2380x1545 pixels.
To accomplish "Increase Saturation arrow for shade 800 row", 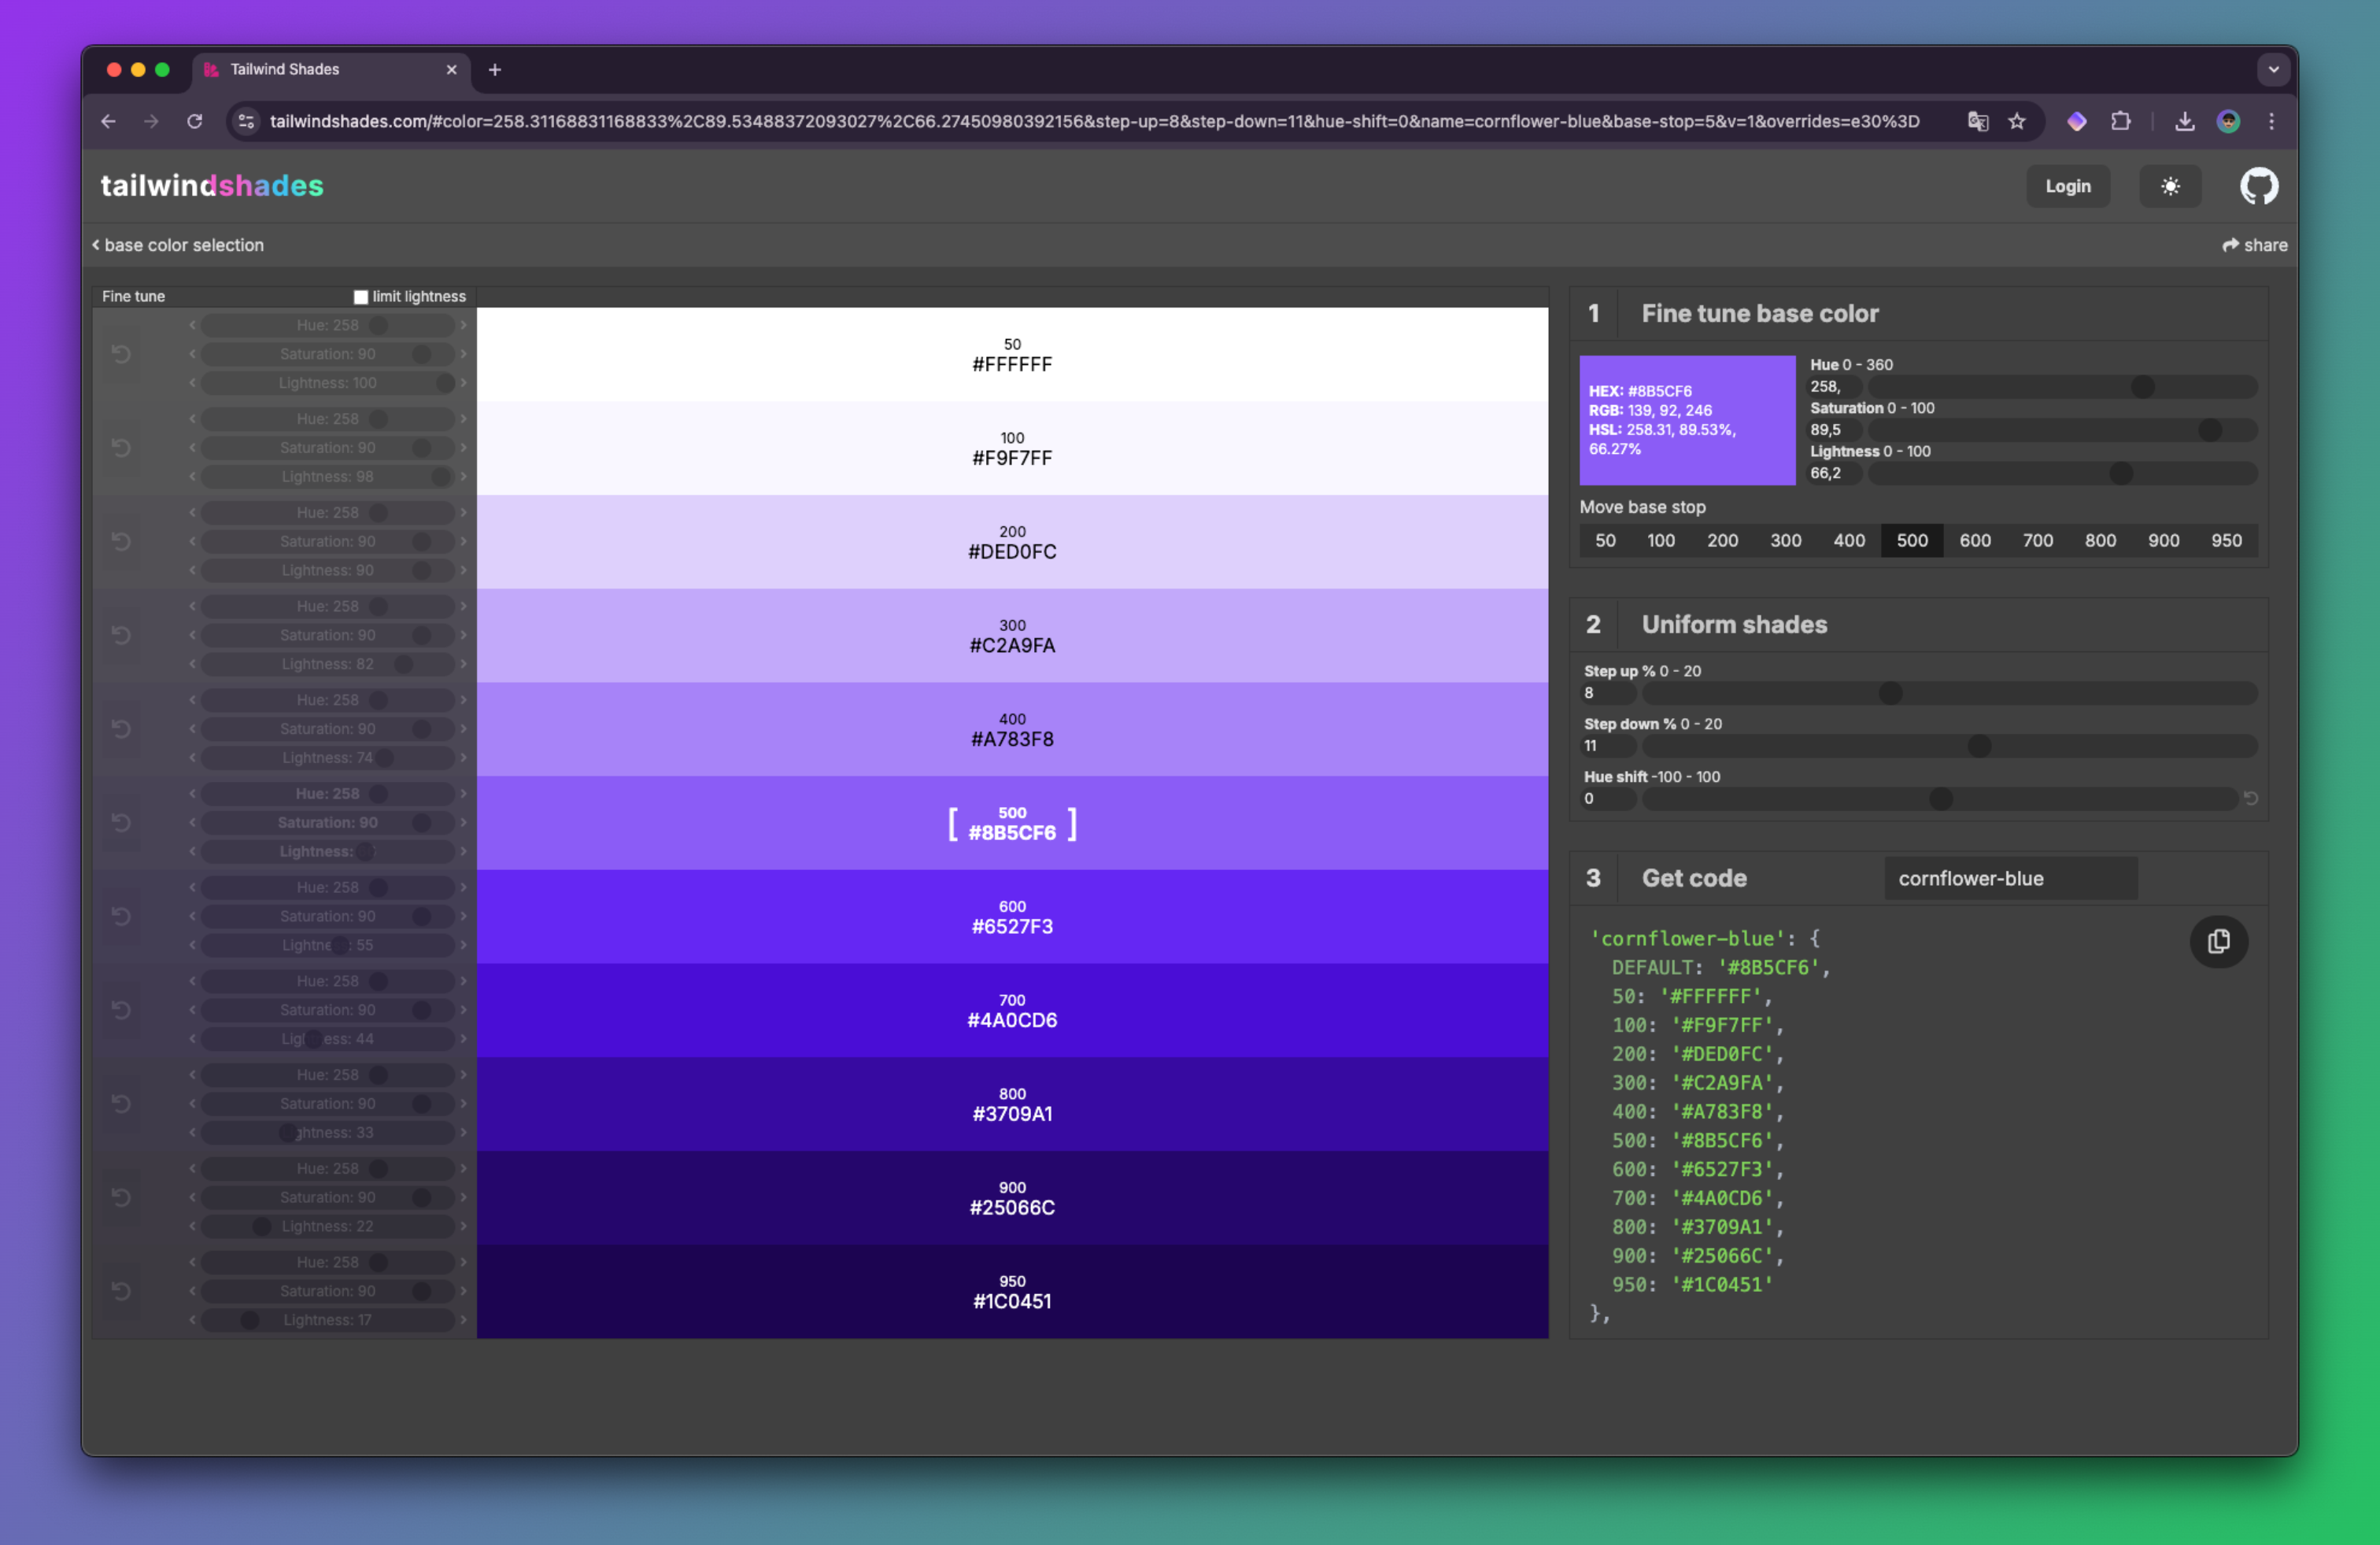I will (463, 1103).
